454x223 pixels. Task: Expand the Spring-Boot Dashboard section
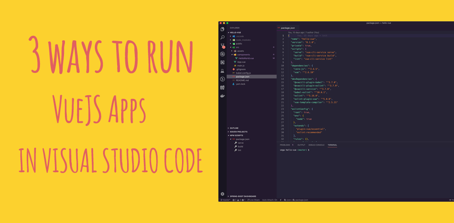tap(243, 196)
